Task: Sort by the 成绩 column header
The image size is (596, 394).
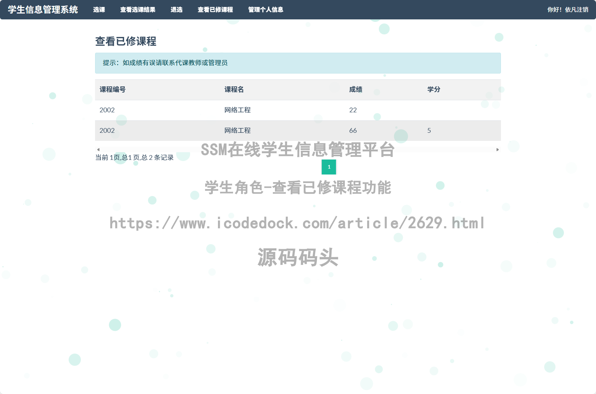Action: [x=355, y=90]
